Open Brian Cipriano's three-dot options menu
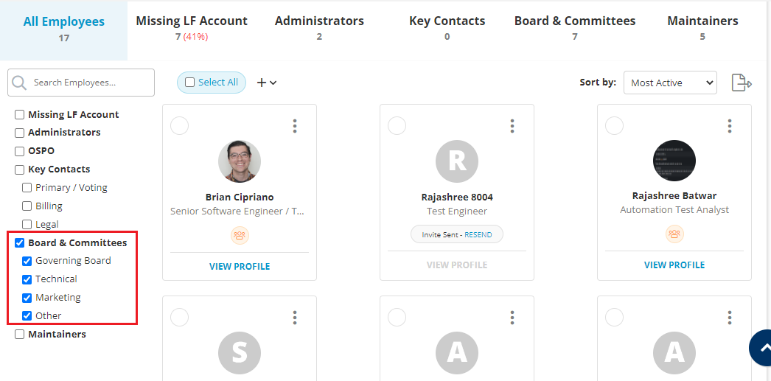The width and height of the screenshot is (771, 381). tap(295, 126)
